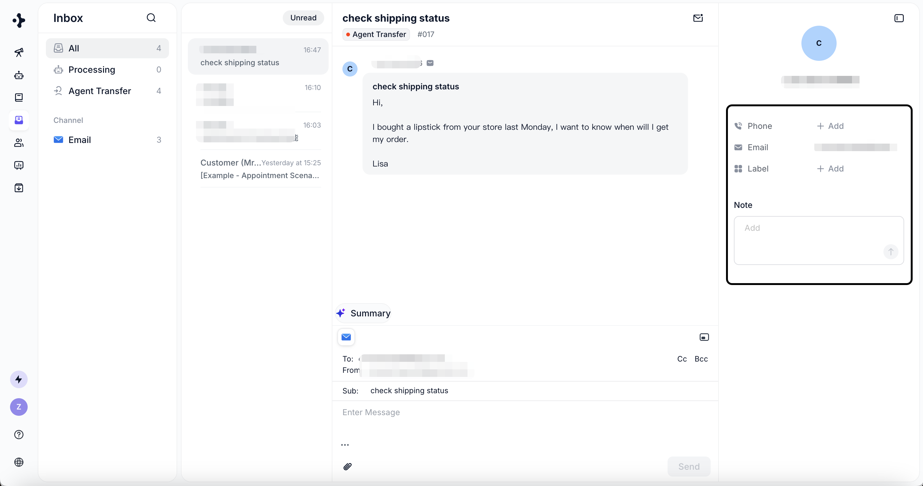Open the three-dots more options in composer

click(x=345, y=445)
